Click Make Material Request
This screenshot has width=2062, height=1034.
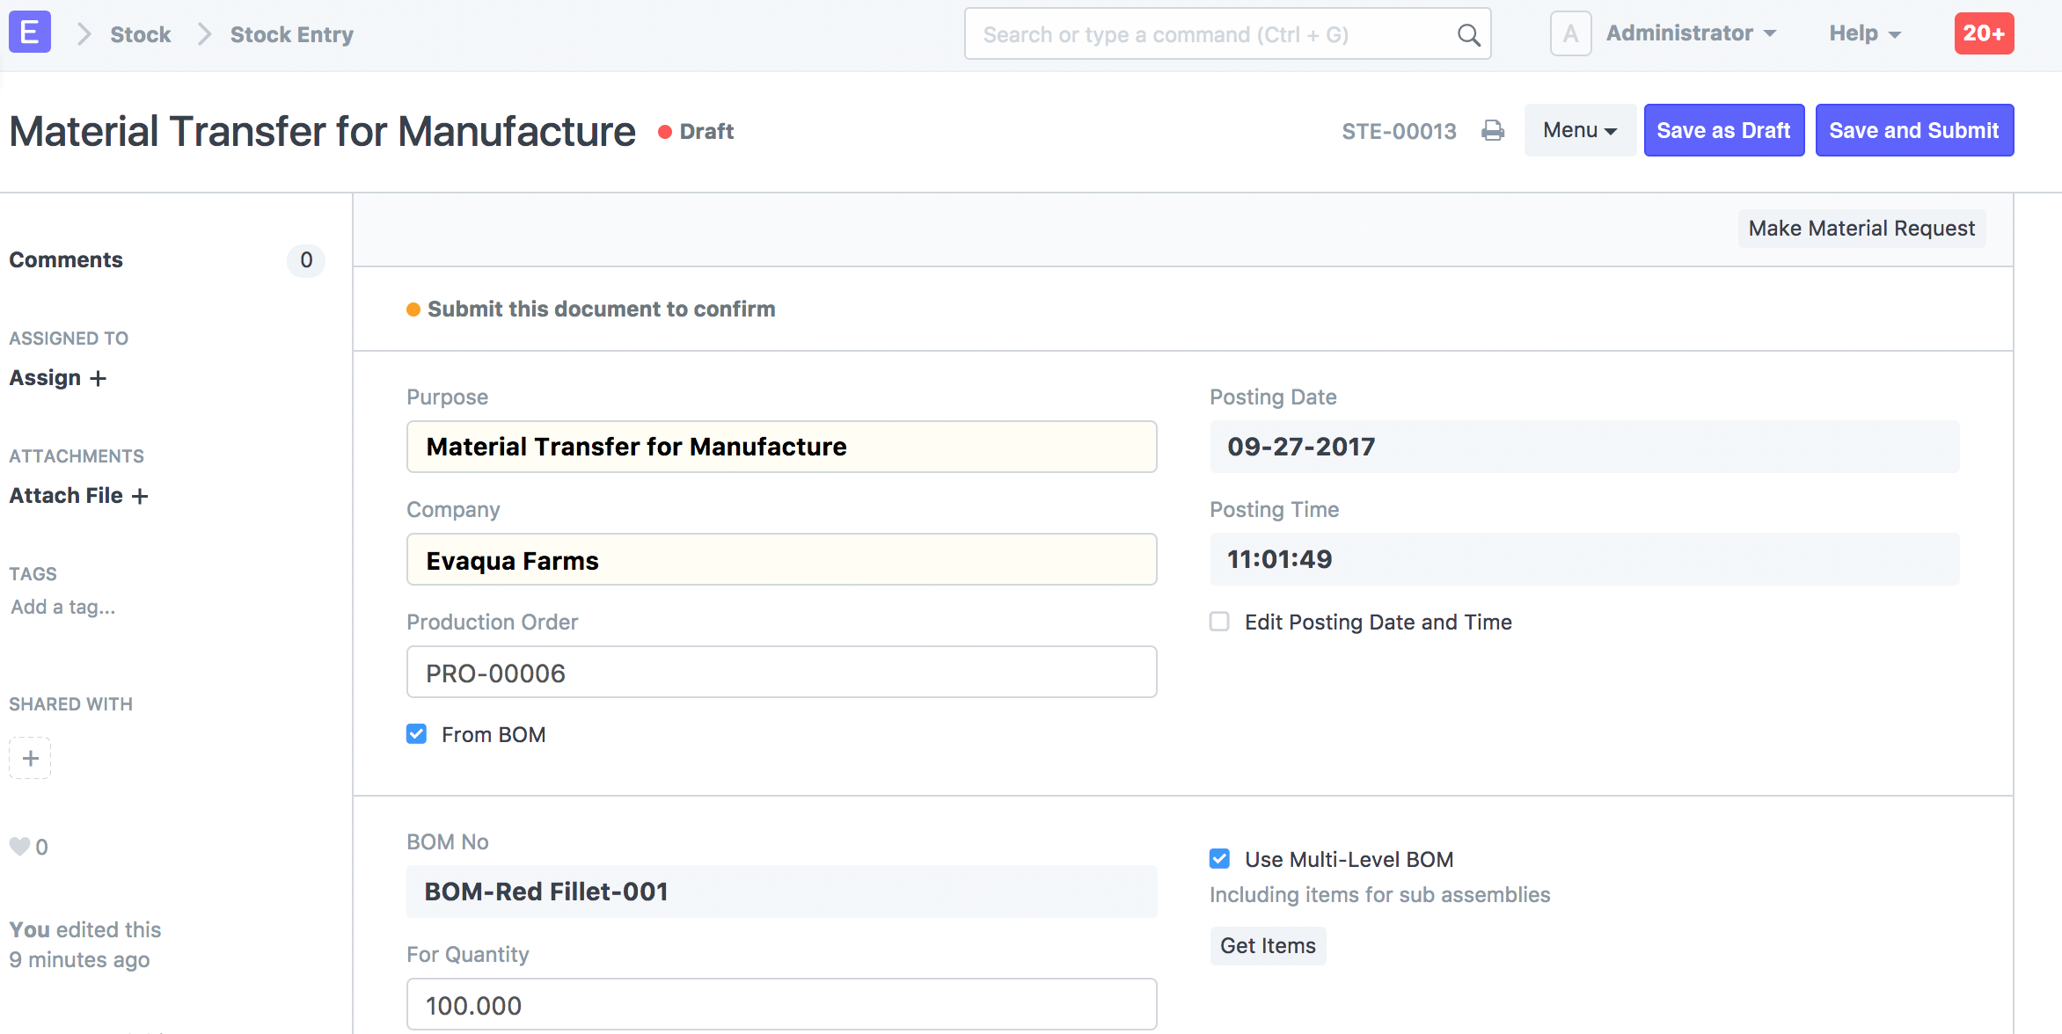[x=1861, y=228]
